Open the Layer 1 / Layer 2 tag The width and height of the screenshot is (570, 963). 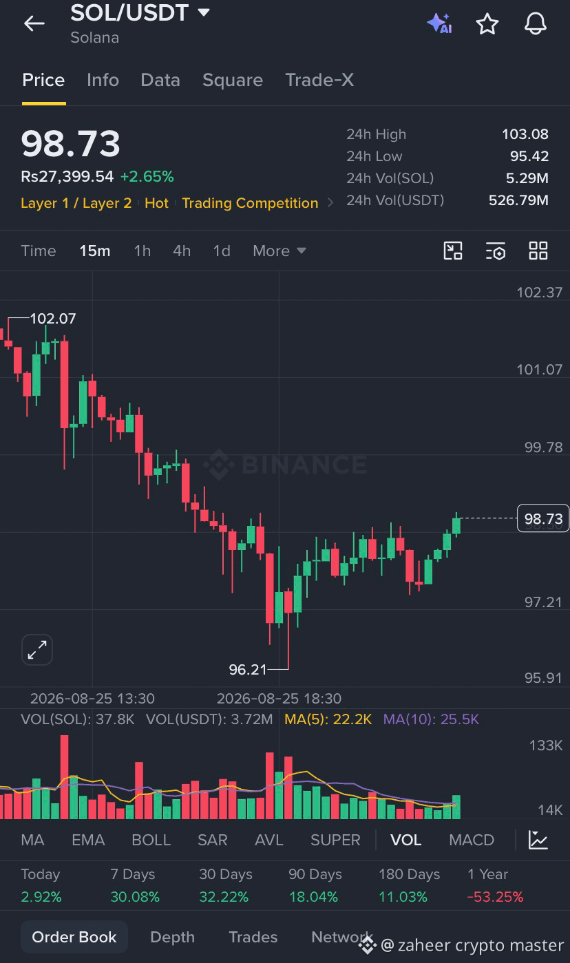pos(76,203)
